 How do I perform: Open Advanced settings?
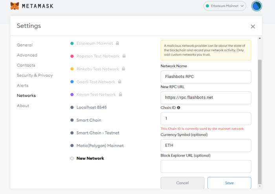click(x=27, y=55)
